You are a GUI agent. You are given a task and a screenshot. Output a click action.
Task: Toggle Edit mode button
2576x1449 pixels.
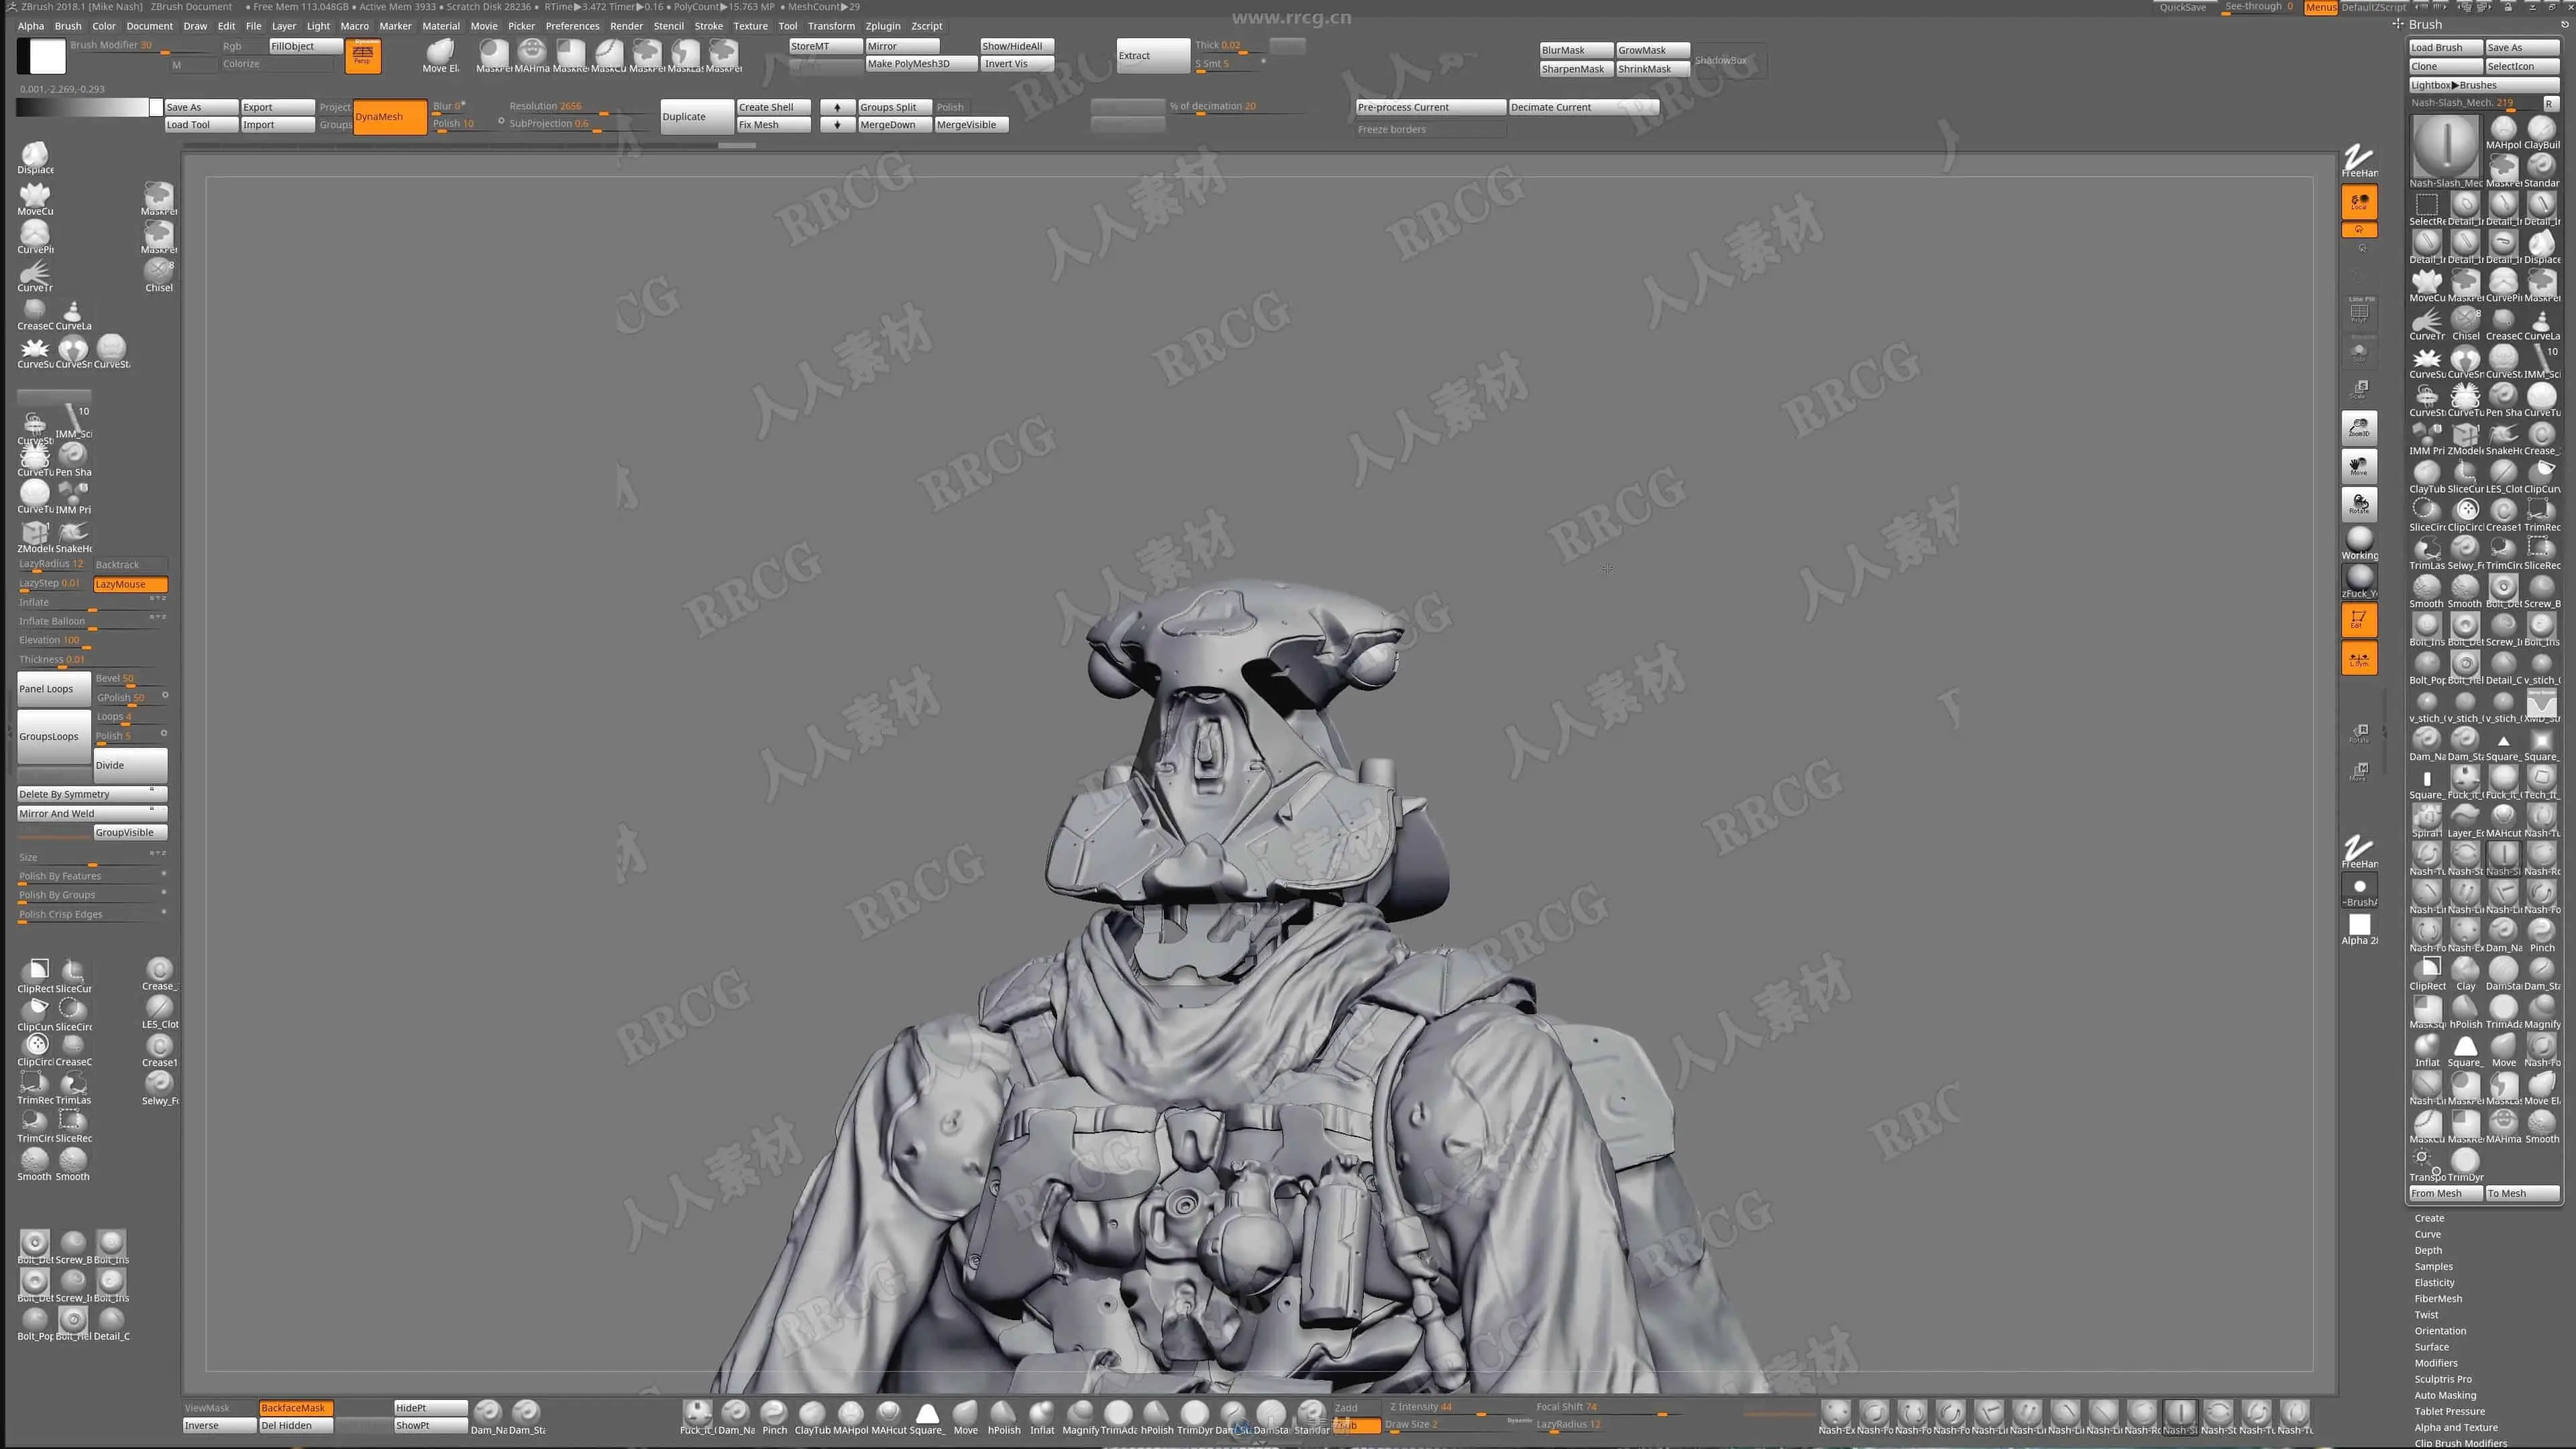click(2359, 619)
